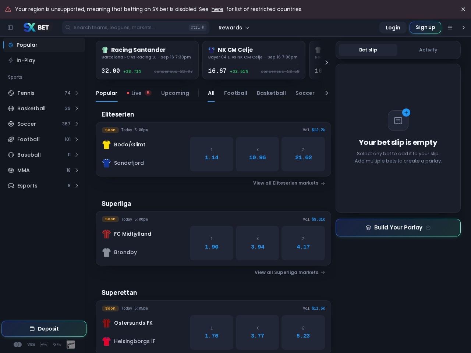Select In-Play in the sidebar
The image size is (471, 353).
coord(44,60)
